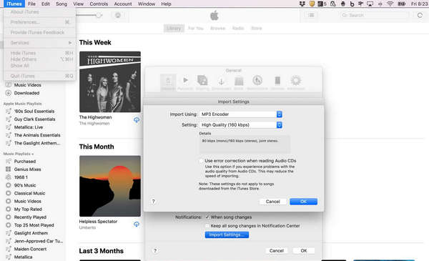
Task: Click the iTunes search field
Action: pos(374,15)
